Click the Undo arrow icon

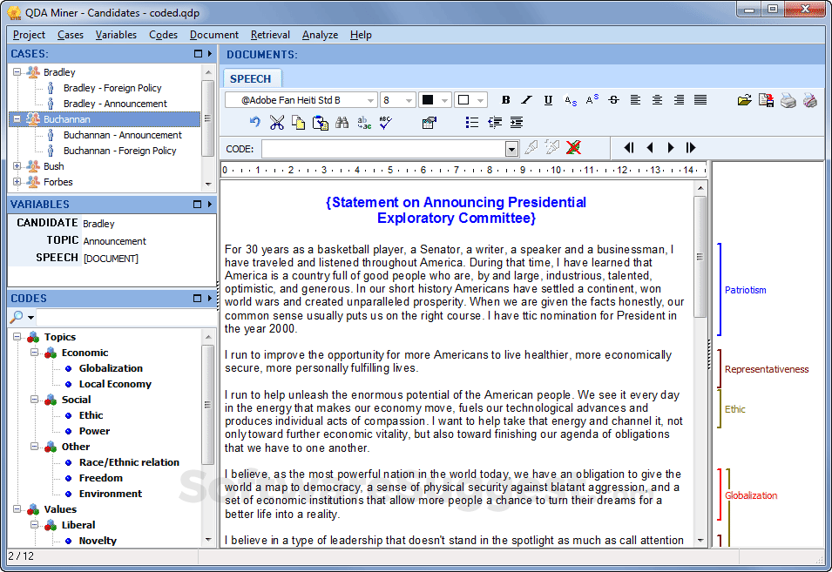pos(254,123)
